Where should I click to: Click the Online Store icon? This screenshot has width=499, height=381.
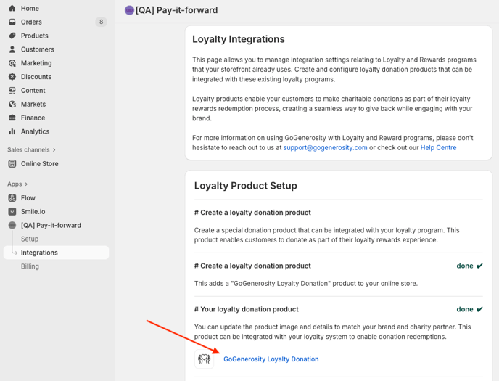tap(12, 164)
